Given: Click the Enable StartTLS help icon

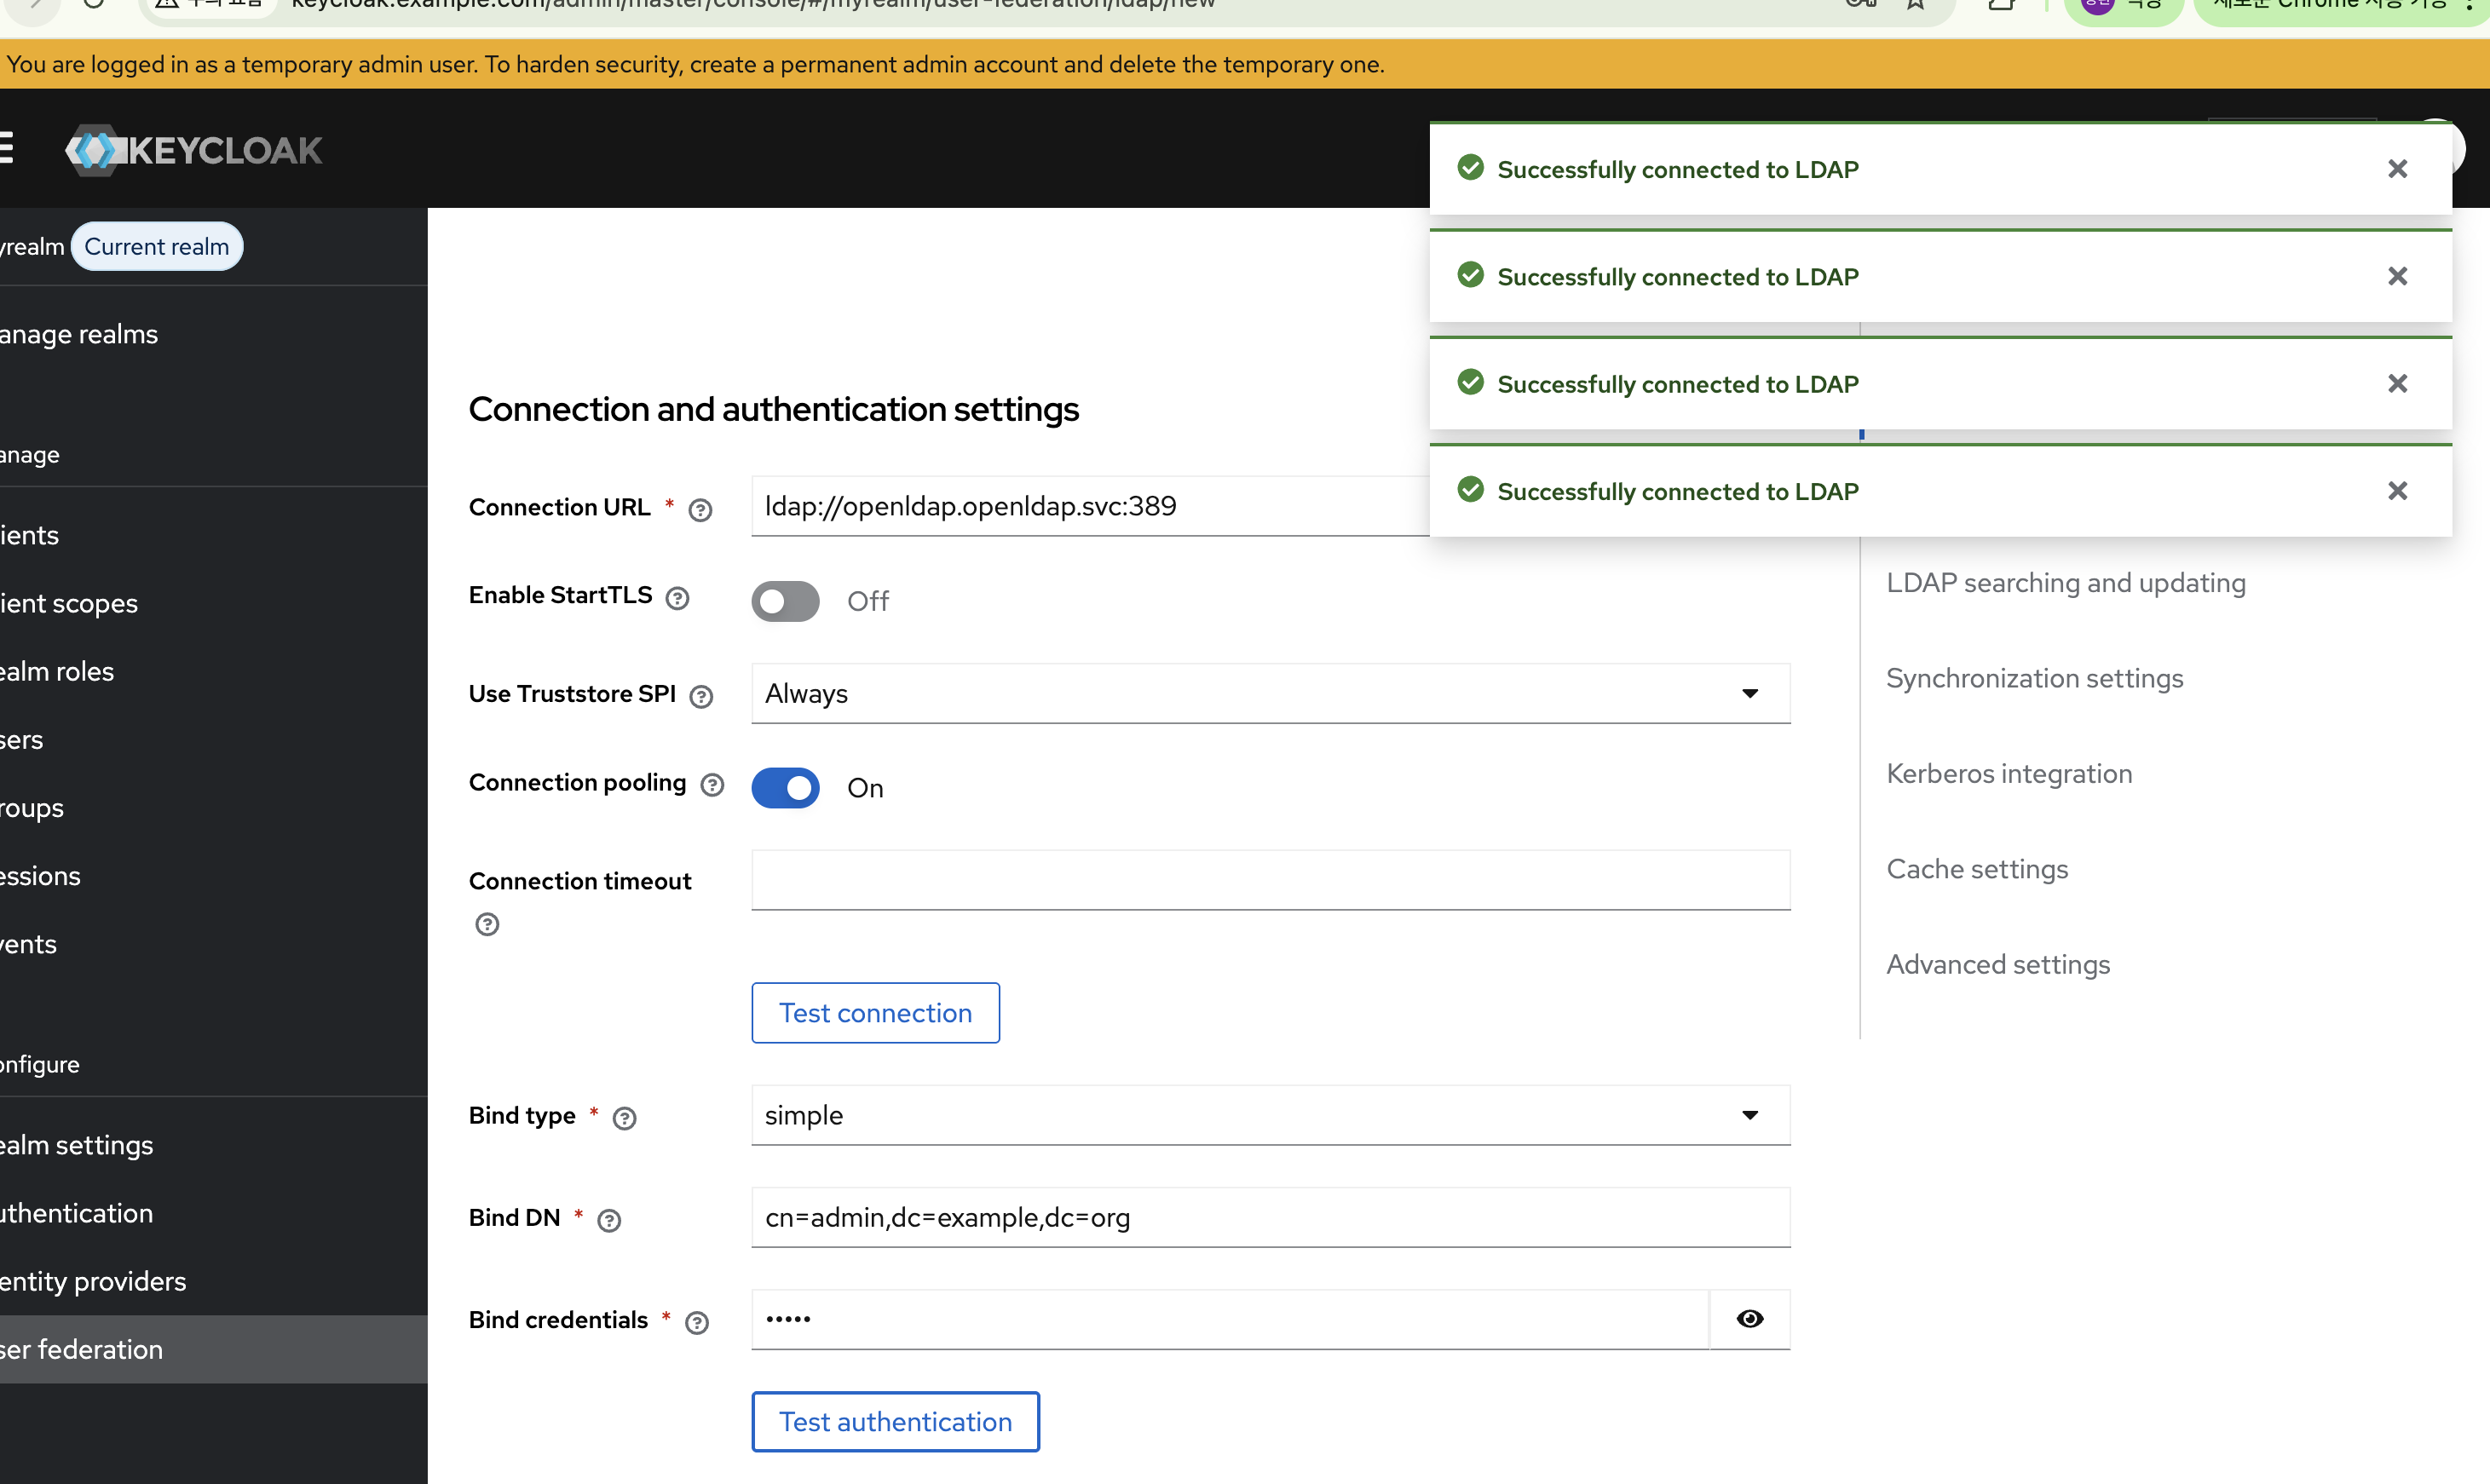Looking at the screenshot, I should 677,598.
